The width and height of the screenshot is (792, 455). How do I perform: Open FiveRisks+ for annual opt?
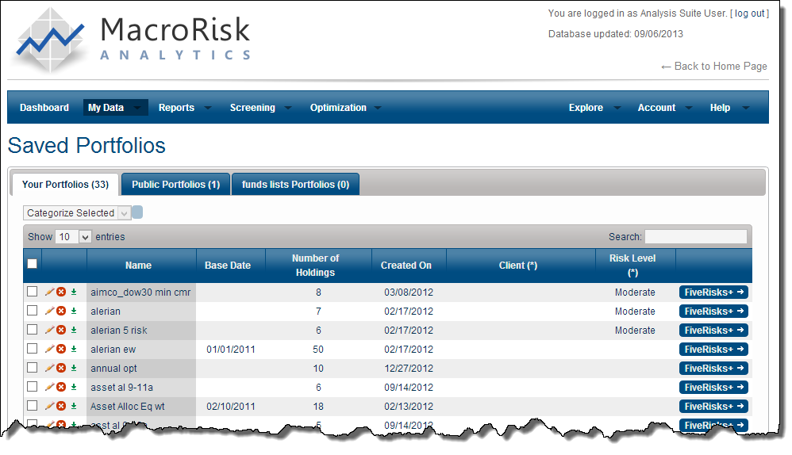coord(713,369)
